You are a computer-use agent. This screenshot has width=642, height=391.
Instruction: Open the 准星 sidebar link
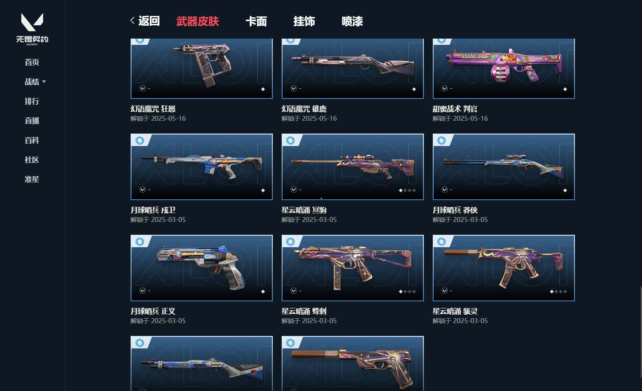point(32,179)
